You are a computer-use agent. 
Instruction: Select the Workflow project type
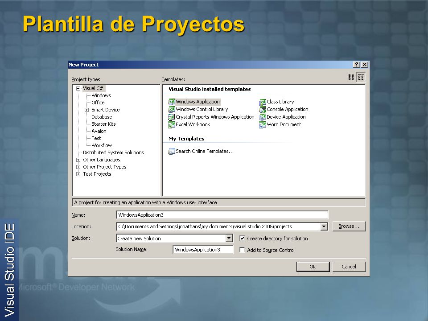click(102, 145)
